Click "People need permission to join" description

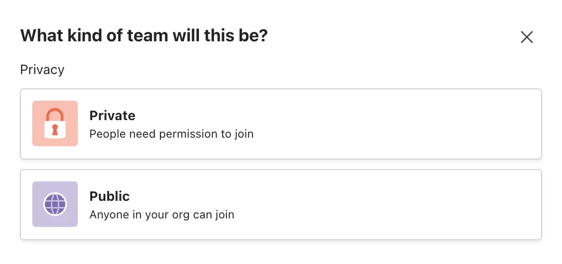coord(171,134)
